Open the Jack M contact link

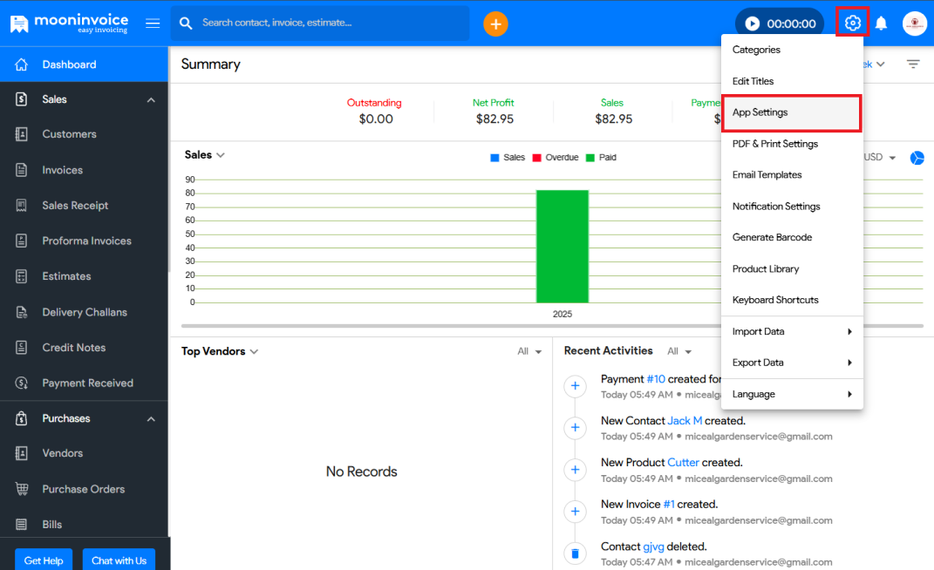[x=685, y=421]
